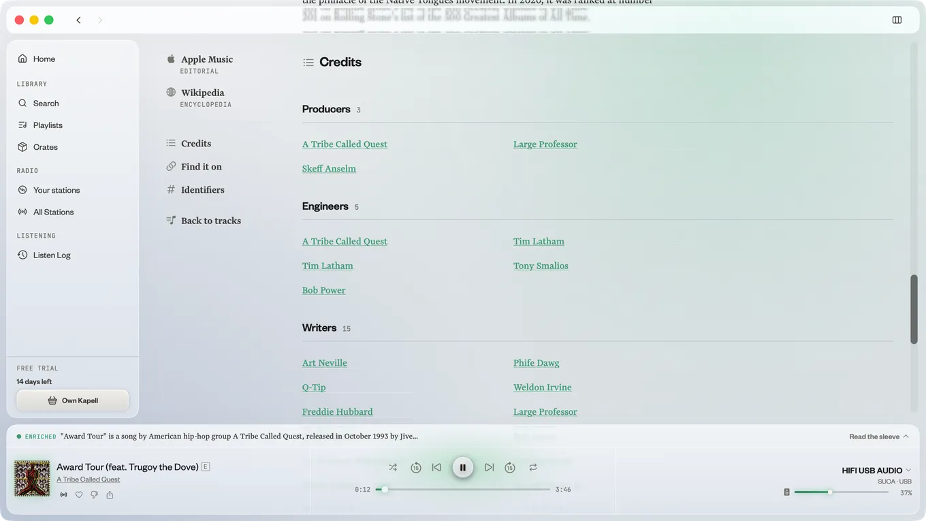This screenshot has width=926, height=521.
Task: Open Phife Dawg writer link
Action: point(536,364)
